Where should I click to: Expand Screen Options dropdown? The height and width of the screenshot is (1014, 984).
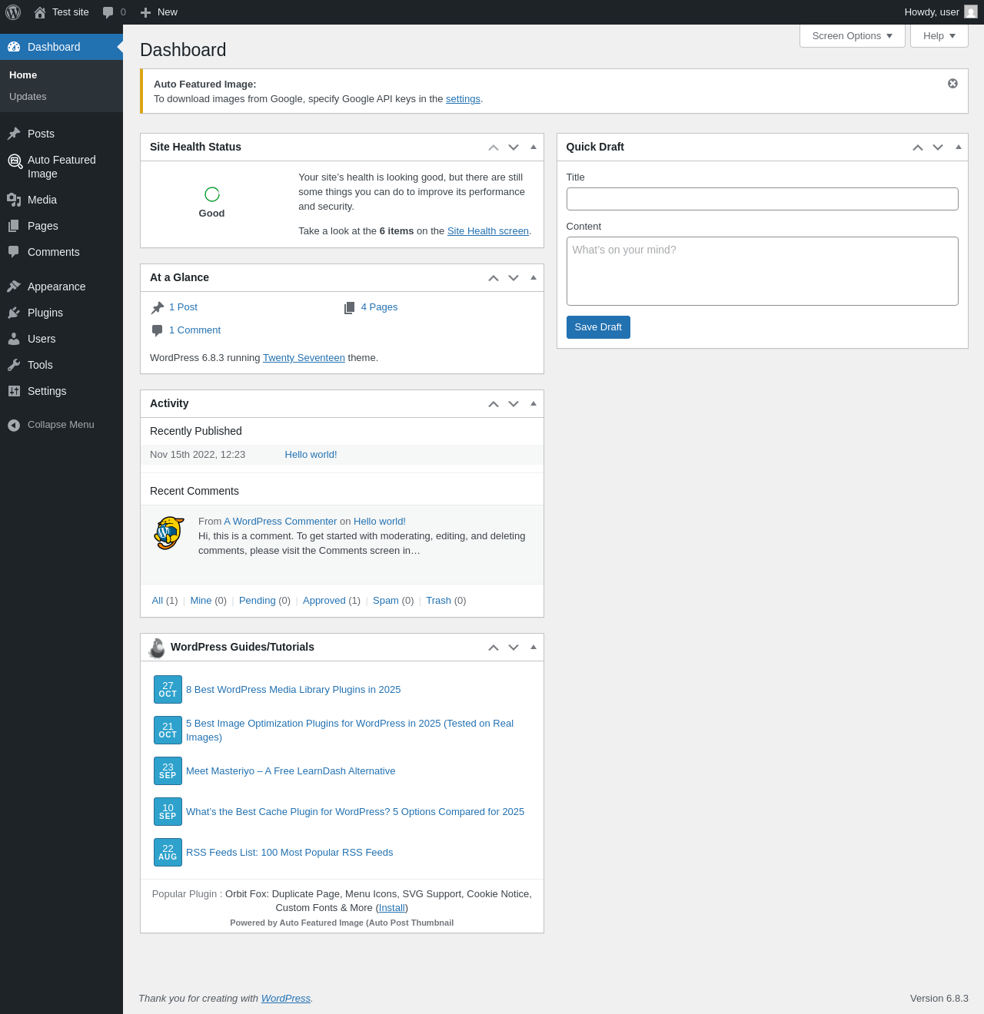853,36
